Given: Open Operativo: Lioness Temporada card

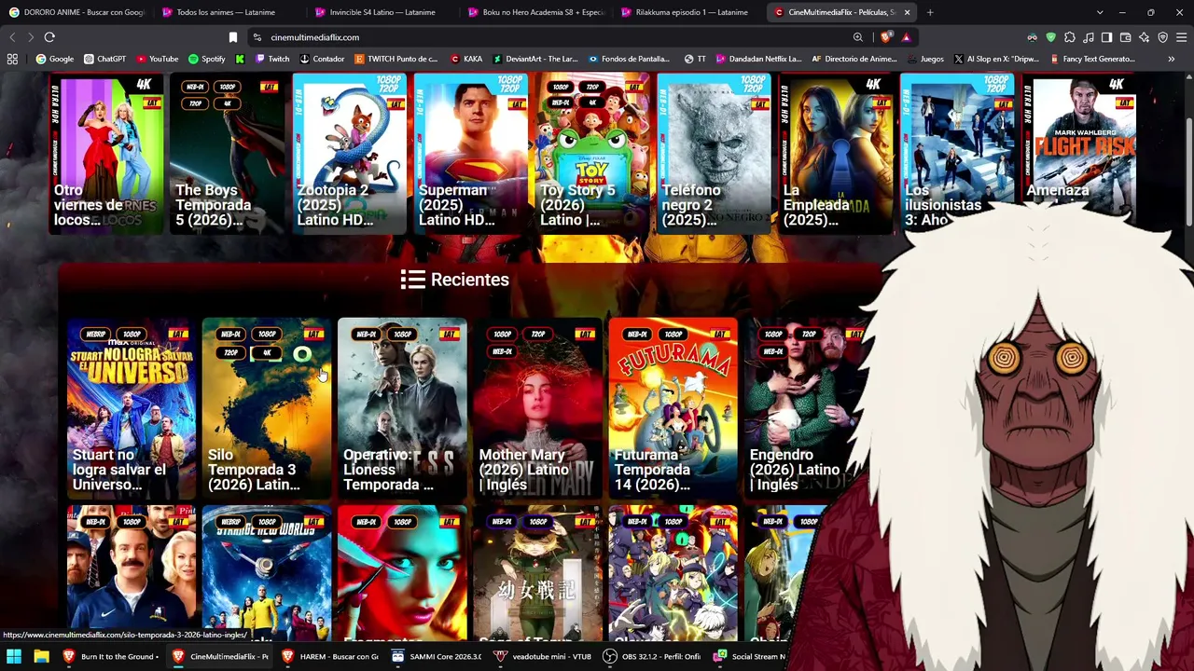Looking at the screenshot, I should click(402, 408).
